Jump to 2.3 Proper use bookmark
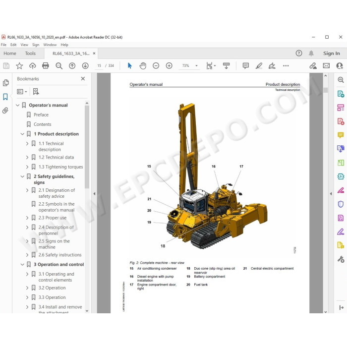Screen dimensions: 347x347 coord(53,218)
